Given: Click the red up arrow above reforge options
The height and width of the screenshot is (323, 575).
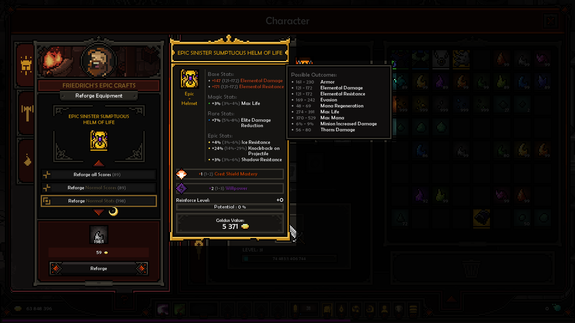Looking at the screenshot, I should [99, 163].
